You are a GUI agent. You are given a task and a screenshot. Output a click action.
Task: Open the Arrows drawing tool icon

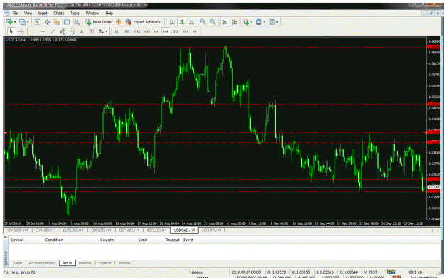click(101, 31)
